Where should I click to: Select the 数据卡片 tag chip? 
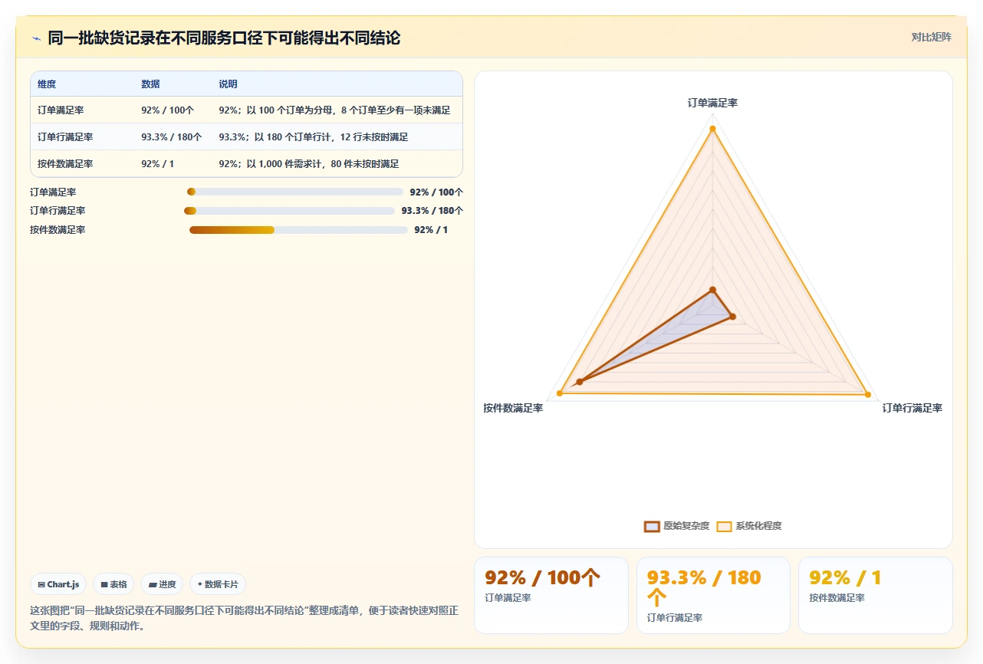click(218, 584)
